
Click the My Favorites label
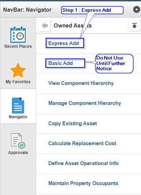18,82
